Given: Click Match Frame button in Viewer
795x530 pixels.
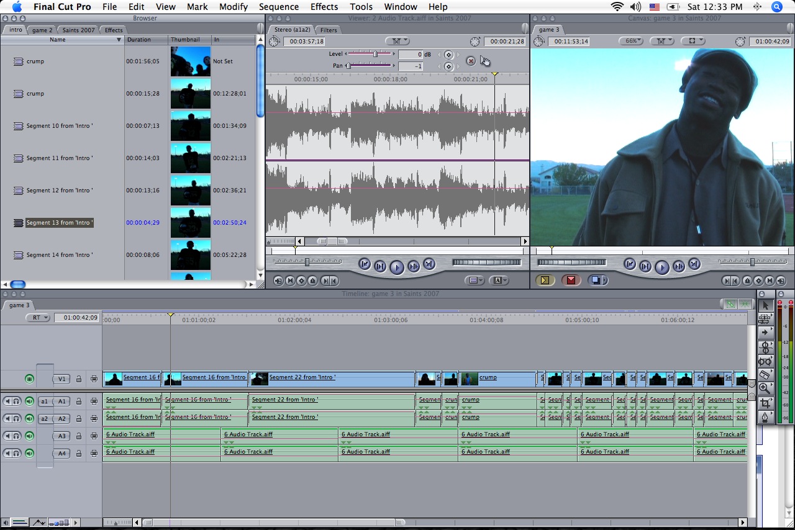Looking at the screenshot, I should 278,281.
